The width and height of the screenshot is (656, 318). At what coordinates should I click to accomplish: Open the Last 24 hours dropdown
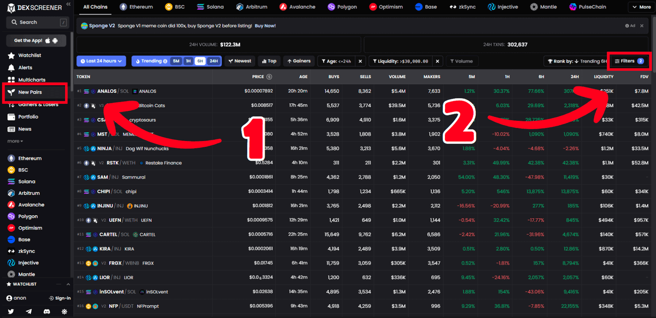pyautogui.click(x=102, y=61)
